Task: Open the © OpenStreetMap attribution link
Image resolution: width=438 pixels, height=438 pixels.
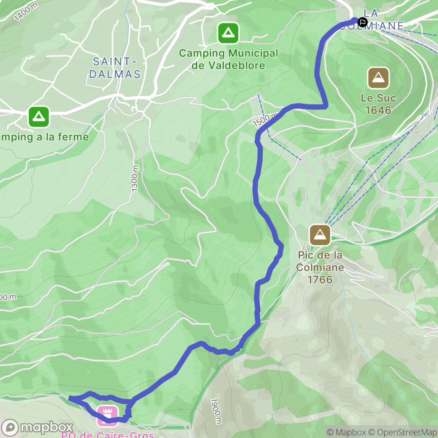Action: [402, 432]
